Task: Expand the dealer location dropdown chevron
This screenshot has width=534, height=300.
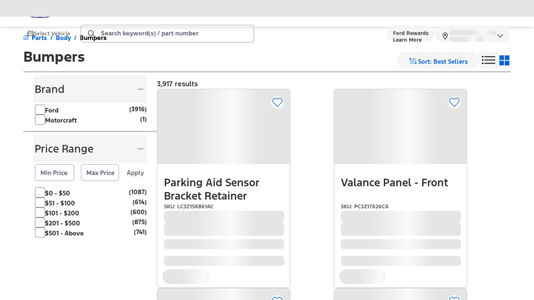Action: click(500, 36)
